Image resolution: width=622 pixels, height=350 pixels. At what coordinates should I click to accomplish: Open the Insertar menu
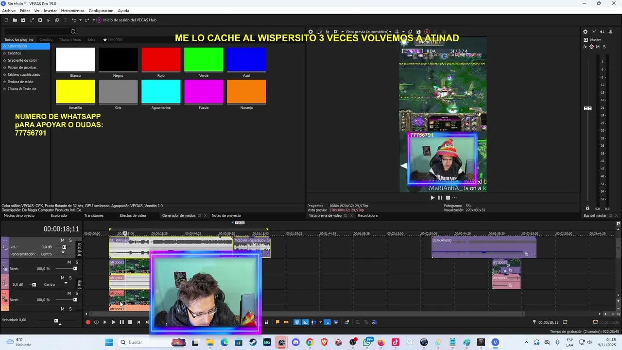point(50,11)
